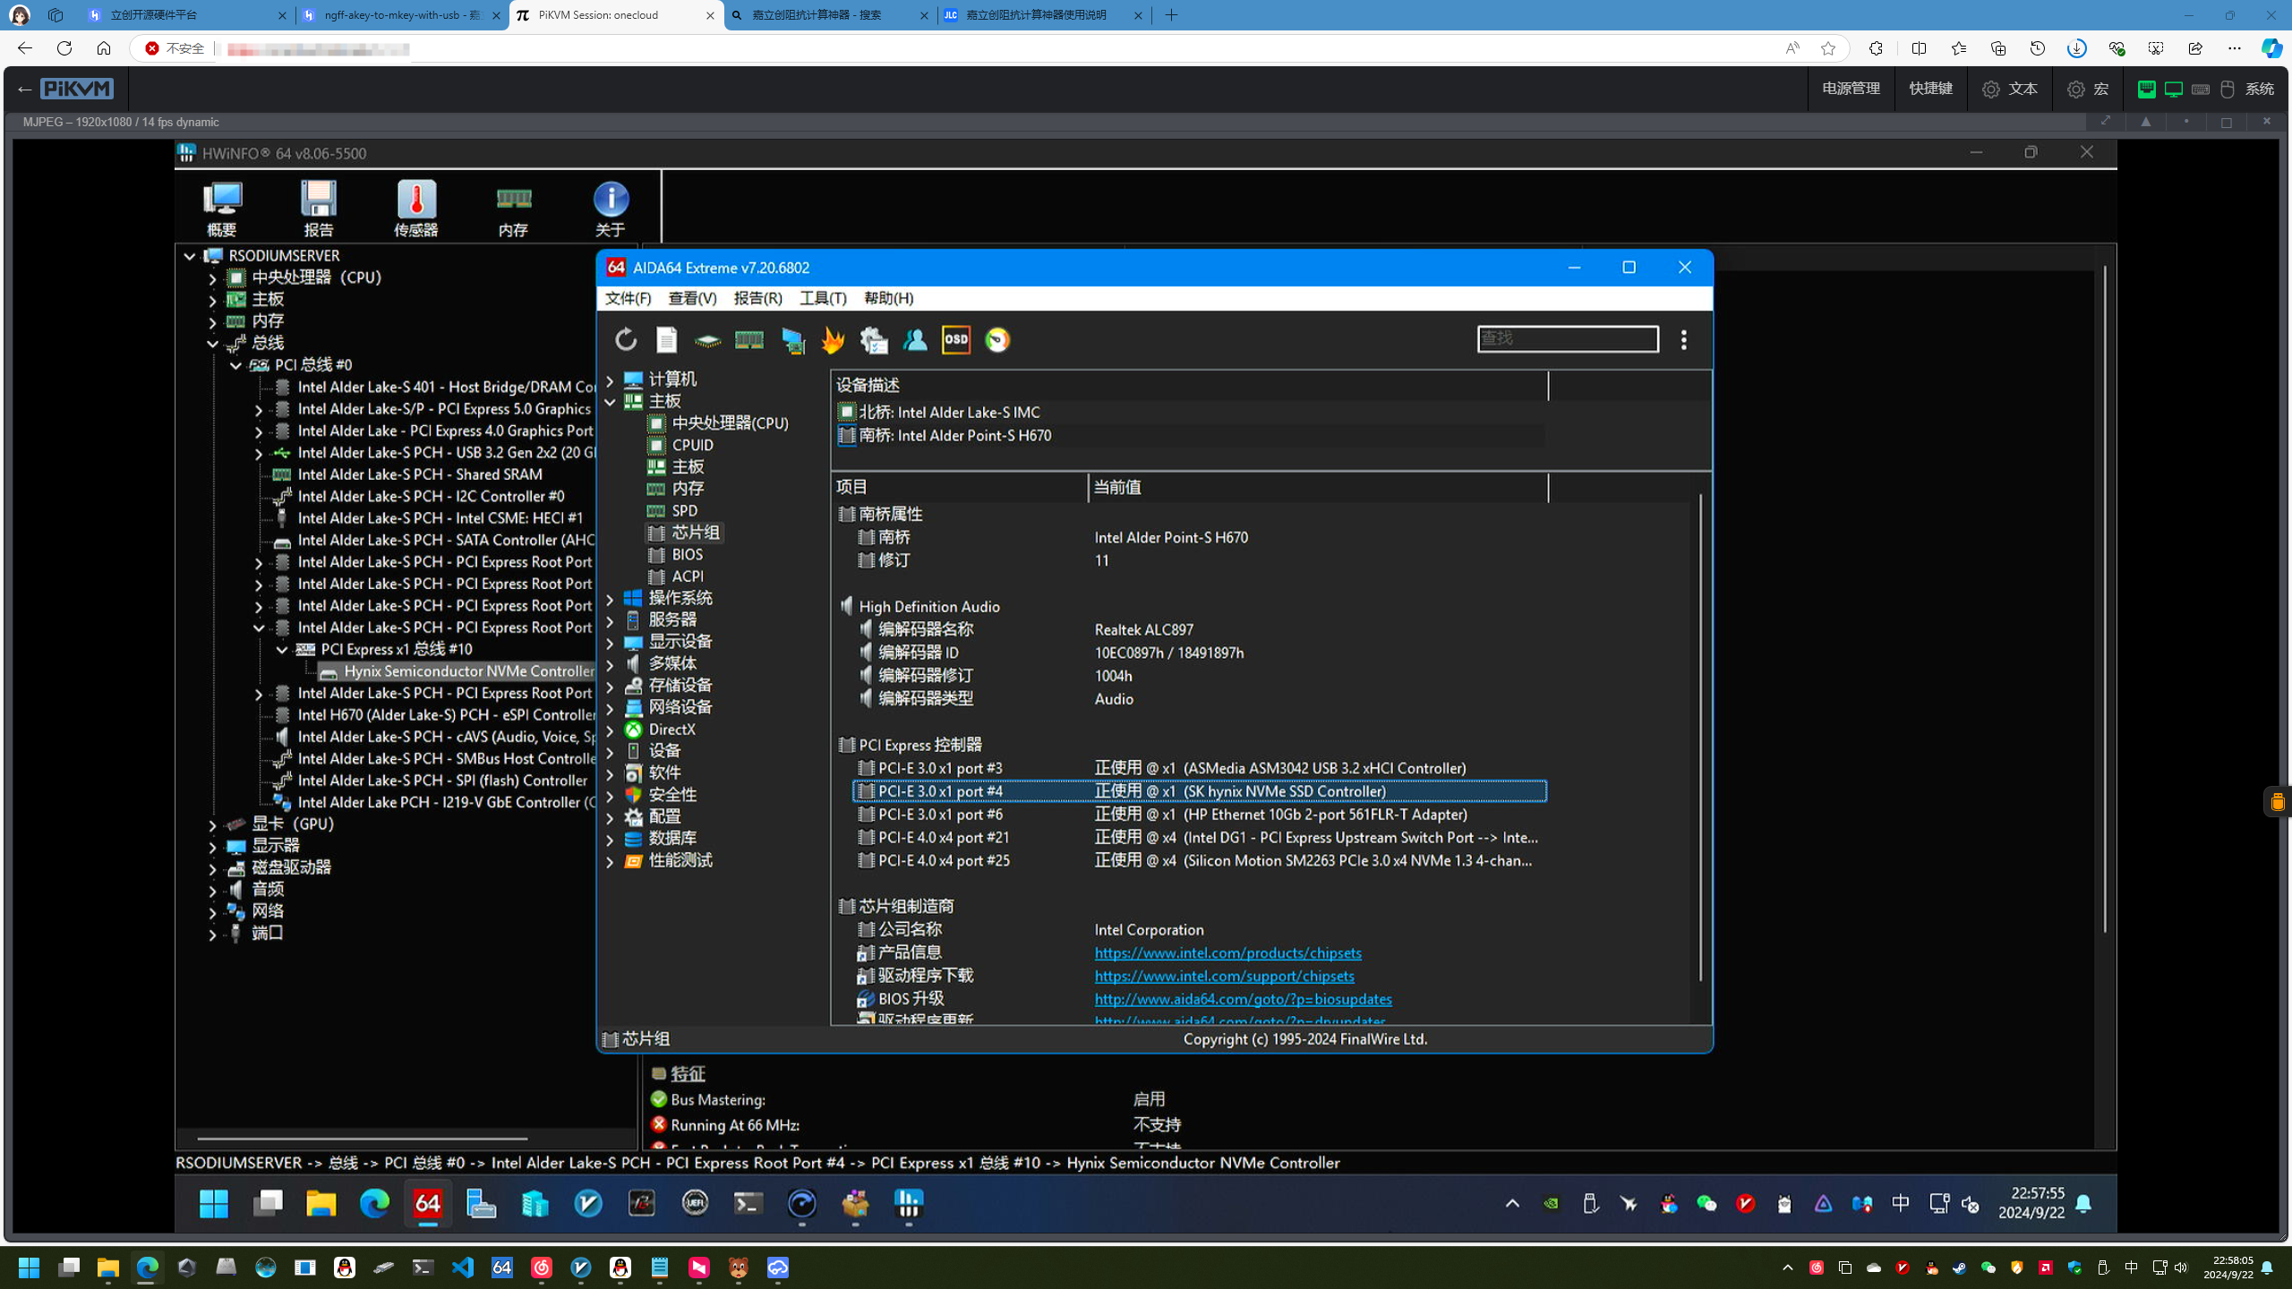The image size is (2292, 1289).
Task: Expand 中央处理器 (CPU) in HWiNFO tree
Action: [x=212, y=278]
